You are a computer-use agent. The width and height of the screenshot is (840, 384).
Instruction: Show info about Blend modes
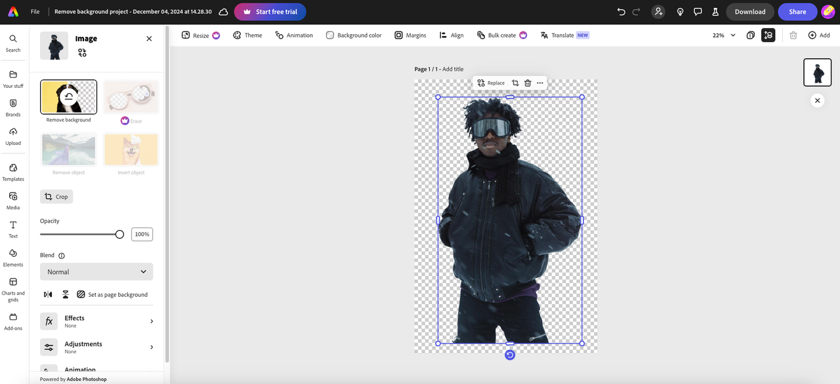click(x=62, y=256)
